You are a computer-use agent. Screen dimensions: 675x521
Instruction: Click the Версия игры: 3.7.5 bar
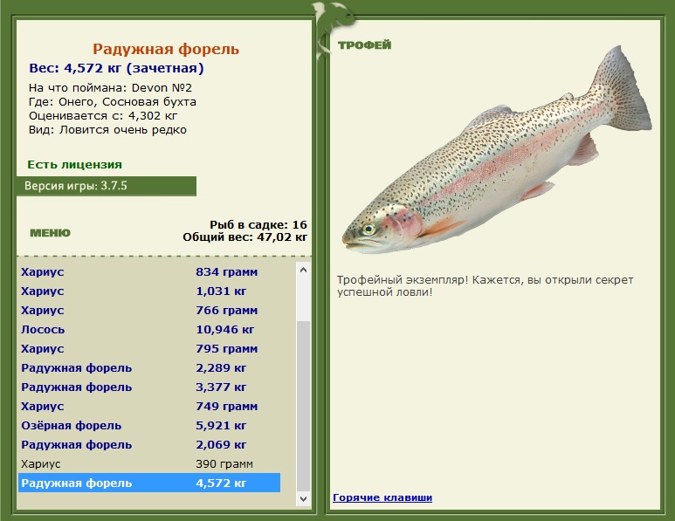[x=107, y=186]
